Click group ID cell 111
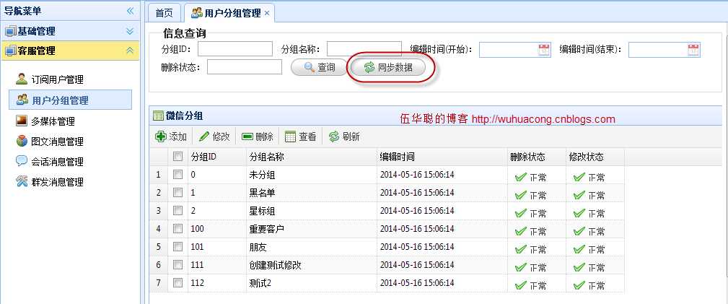The height and width of the screenshot is (304, 728). click(x=217, y=265)
